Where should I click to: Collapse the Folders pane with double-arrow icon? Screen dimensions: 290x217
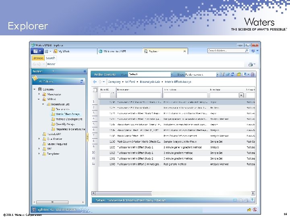pyautogui.click(x=85, y=71)
